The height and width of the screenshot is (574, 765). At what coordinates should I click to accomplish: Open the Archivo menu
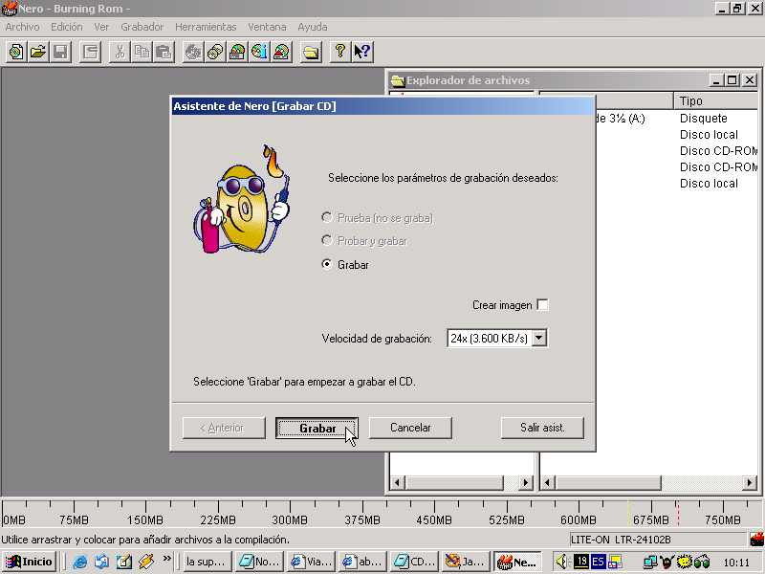tap(22, 27)
